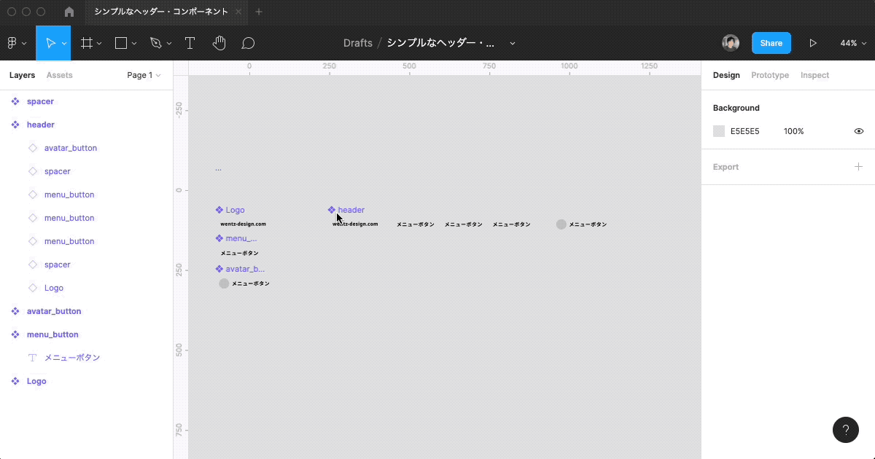Open the file name chevron menu
This screenshot has width=875, height=459.
pyautogui.click(x=513, y=43)
